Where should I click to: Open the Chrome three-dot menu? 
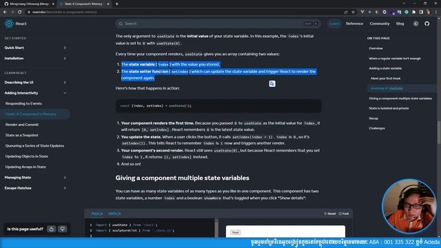436,12
